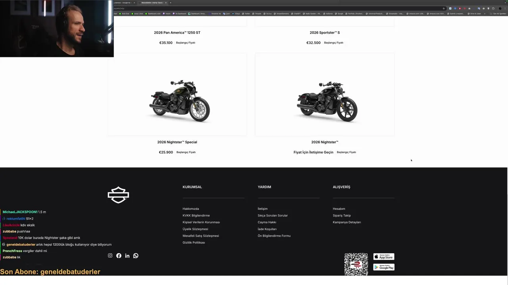Select the Motosikletler Harley-Davidson tab
508x285 pixels.
152,3
